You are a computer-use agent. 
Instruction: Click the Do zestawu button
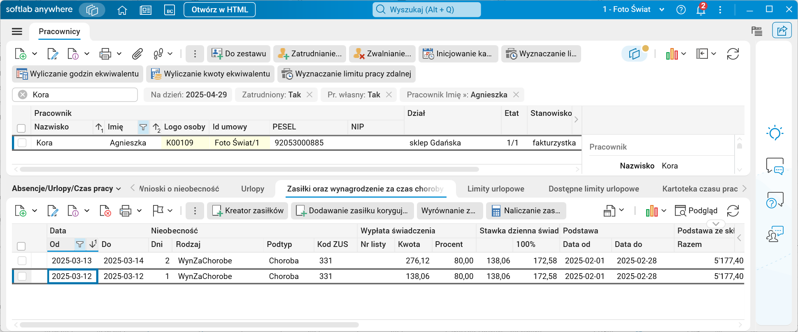point(239,54)
